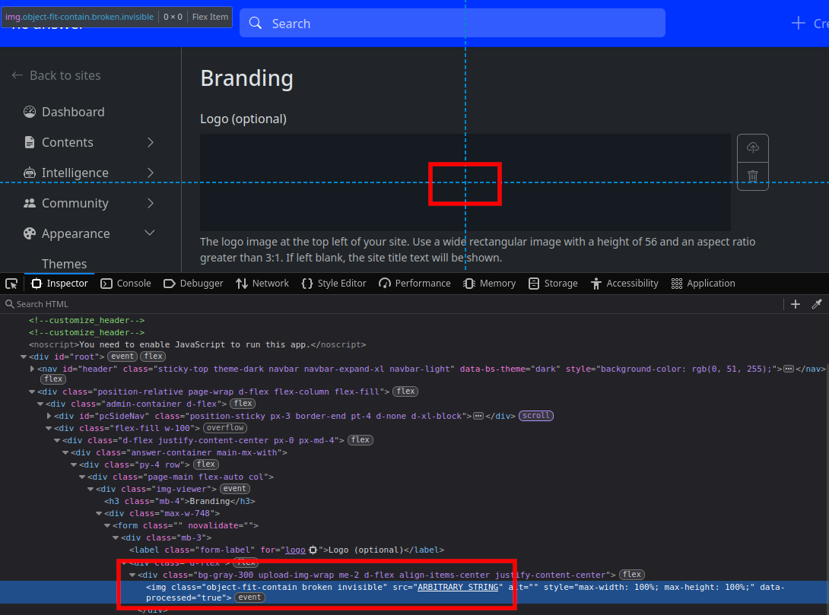Click the scroll badge on pcSideNav
The height and width of the screenshot is (615, 829).
pyautogui.click(x=536, y=416)
